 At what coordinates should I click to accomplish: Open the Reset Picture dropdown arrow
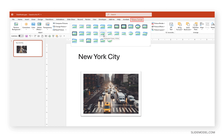(x=66, y=30)
